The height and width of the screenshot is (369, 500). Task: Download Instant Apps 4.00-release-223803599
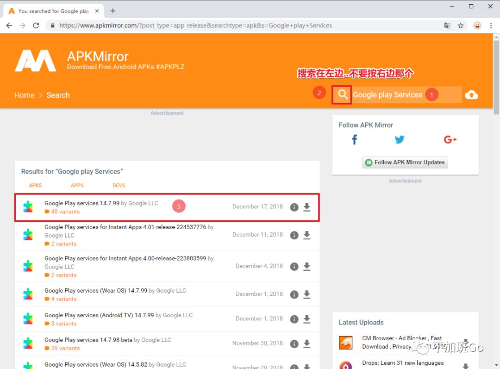pyautogui.click(x=307, y=267)
